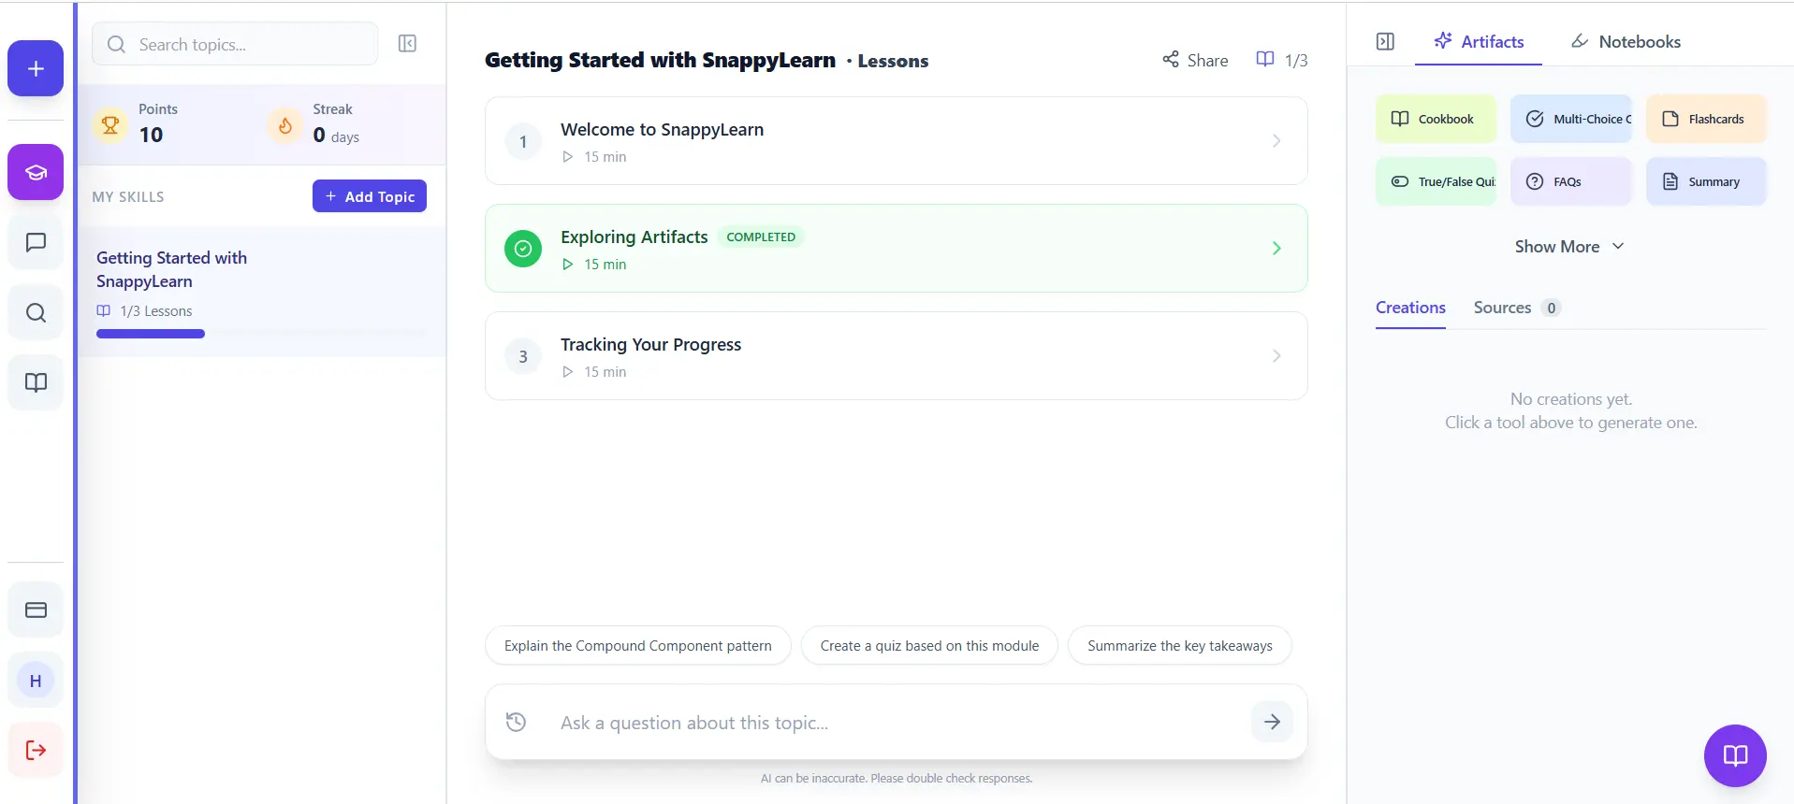Viewport: 1794px width, 804px height.
Task: Send the question with arrow button
Action: (x=1272, y=722)
